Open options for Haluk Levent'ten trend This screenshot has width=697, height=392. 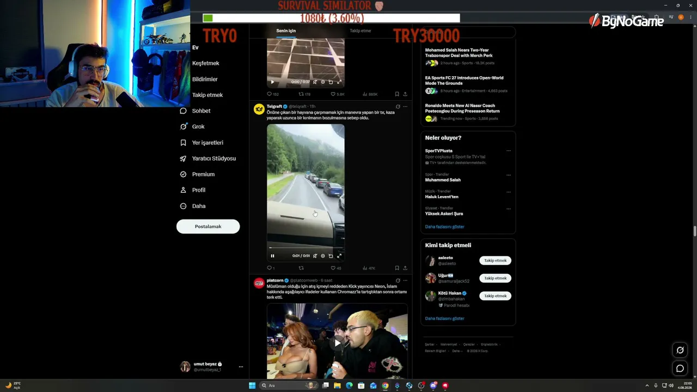[509, 192]
